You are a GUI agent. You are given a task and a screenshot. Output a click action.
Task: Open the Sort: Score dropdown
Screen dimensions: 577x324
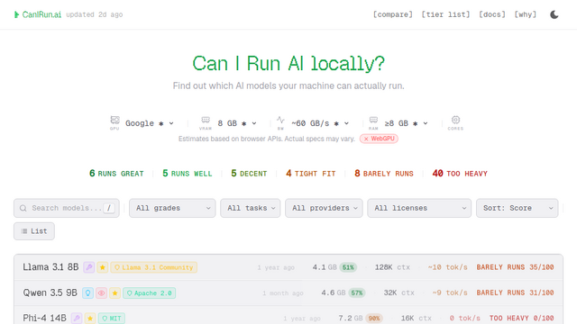[517, 208]
